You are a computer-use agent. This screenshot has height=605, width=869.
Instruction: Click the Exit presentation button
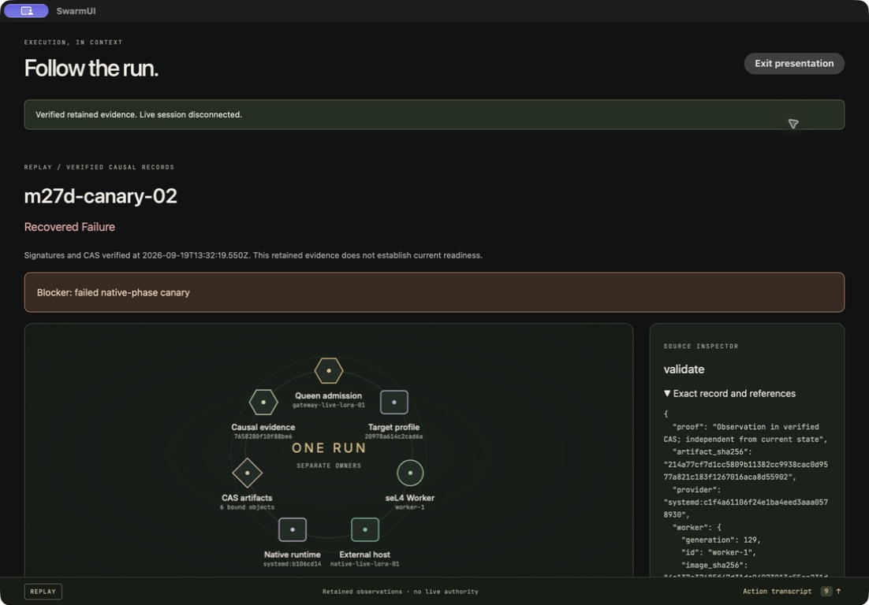pos(793,63)
